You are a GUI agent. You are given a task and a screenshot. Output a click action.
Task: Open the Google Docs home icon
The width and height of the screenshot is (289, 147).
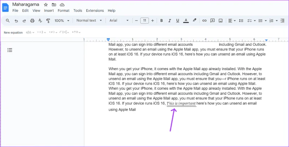point(5,8)
